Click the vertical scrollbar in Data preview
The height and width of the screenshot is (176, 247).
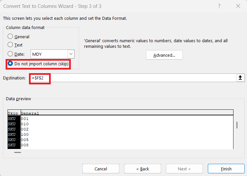[237, 125]
